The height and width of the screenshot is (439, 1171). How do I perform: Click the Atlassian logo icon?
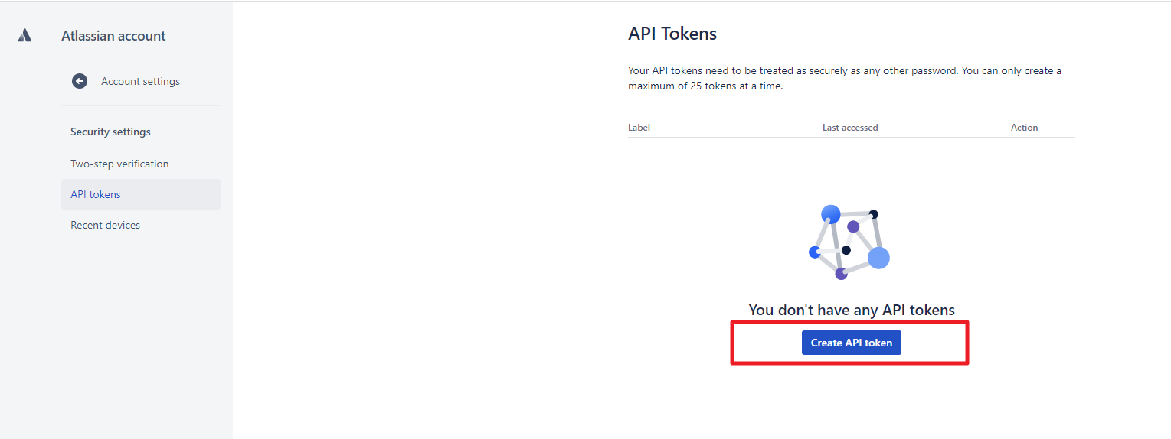pos(25,35)
